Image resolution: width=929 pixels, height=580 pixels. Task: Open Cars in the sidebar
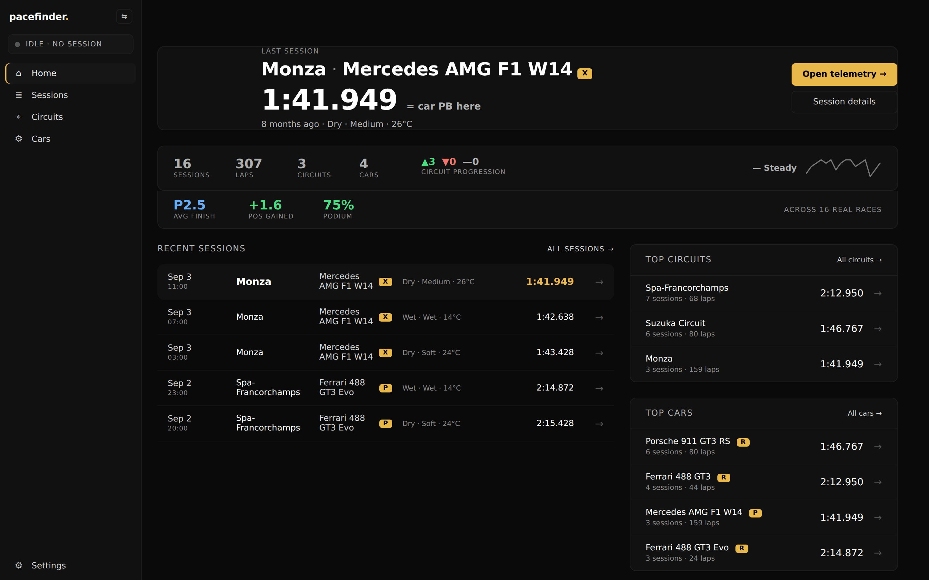click(71, 139)
